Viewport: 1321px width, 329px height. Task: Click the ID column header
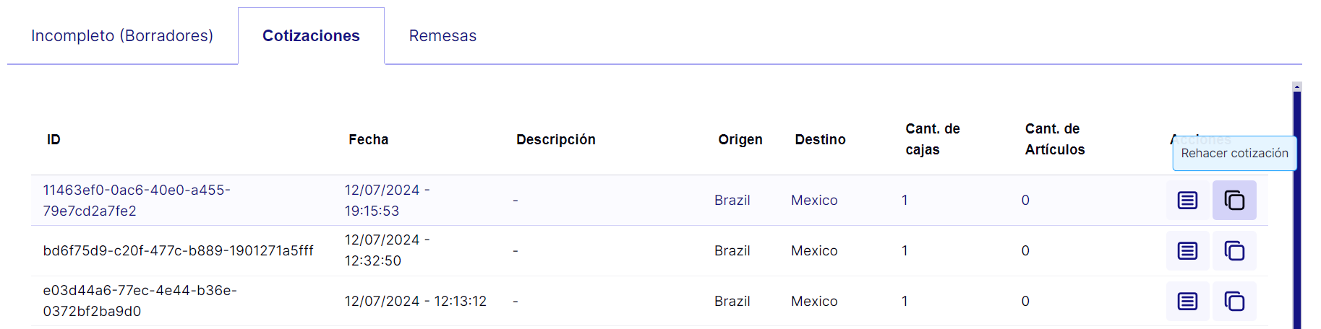coord(54,139)
